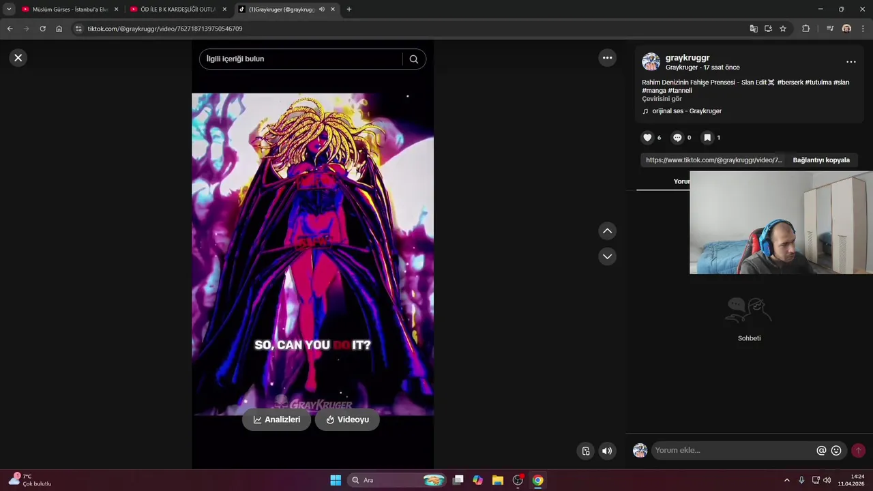Viewport: 873px width, 491px height.
Task: Go to the browser home page
Action: 59,29
